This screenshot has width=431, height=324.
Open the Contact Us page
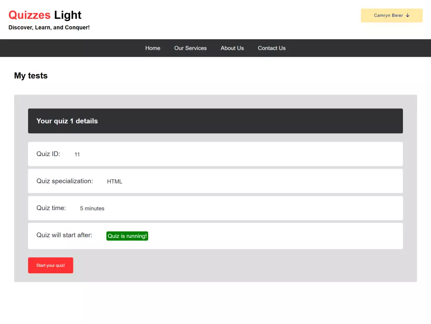point(272,48)
